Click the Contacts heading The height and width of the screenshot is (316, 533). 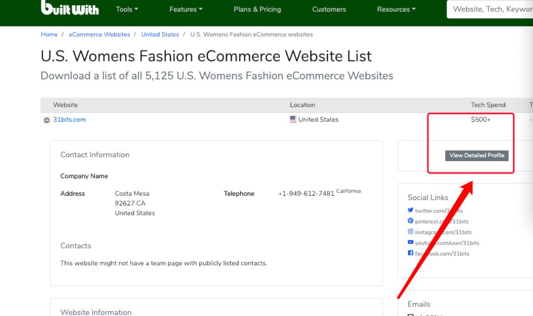click(x=76, y=246)
